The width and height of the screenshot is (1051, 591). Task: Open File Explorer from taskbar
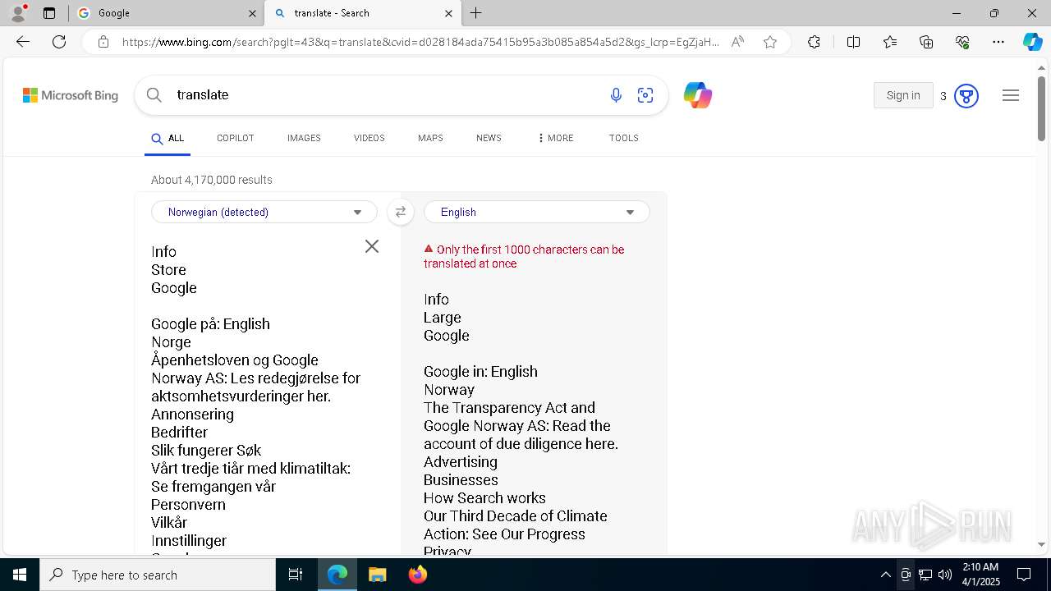pos(377,575)
